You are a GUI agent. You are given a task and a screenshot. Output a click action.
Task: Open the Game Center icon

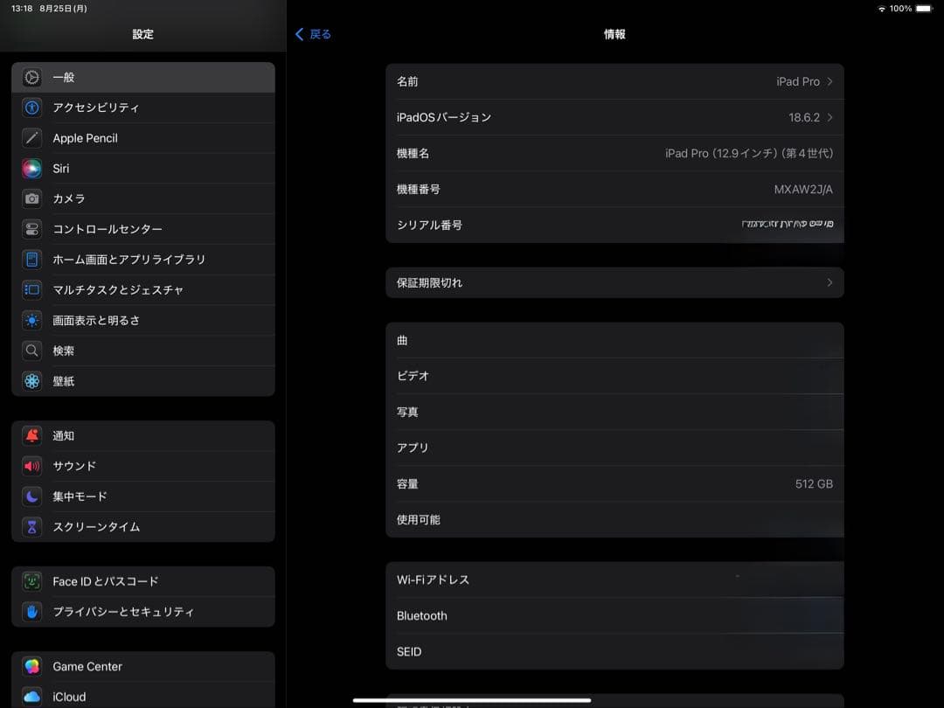32,666
